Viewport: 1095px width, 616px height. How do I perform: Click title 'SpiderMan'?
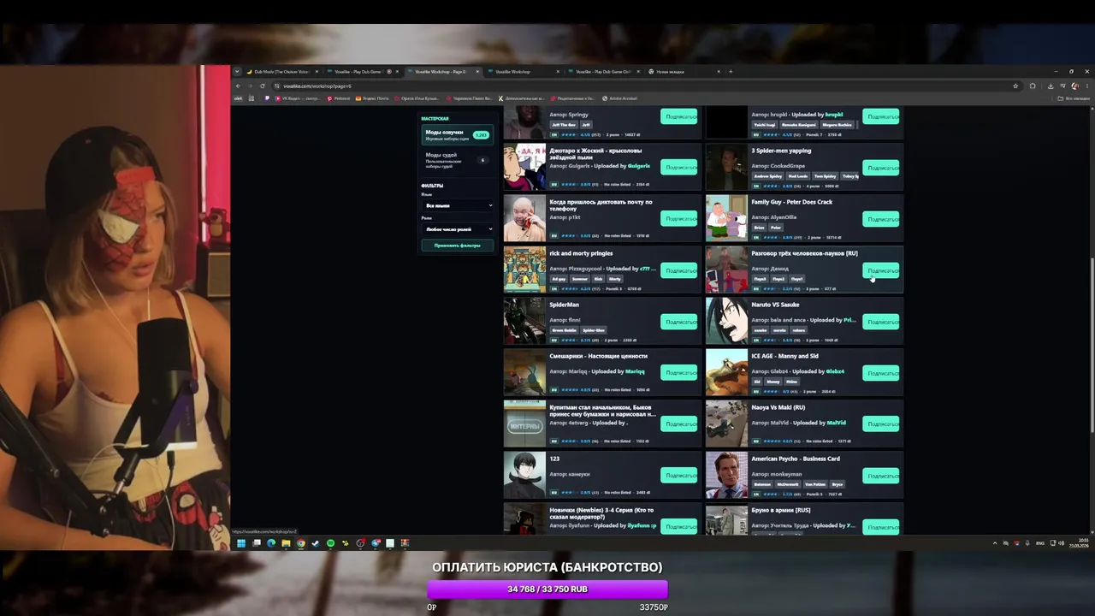(564, 305)
